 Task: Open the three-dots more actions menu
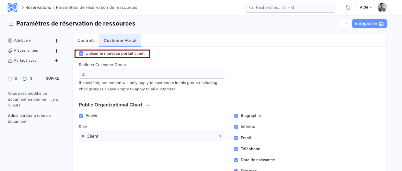click(x=345, y=24)
